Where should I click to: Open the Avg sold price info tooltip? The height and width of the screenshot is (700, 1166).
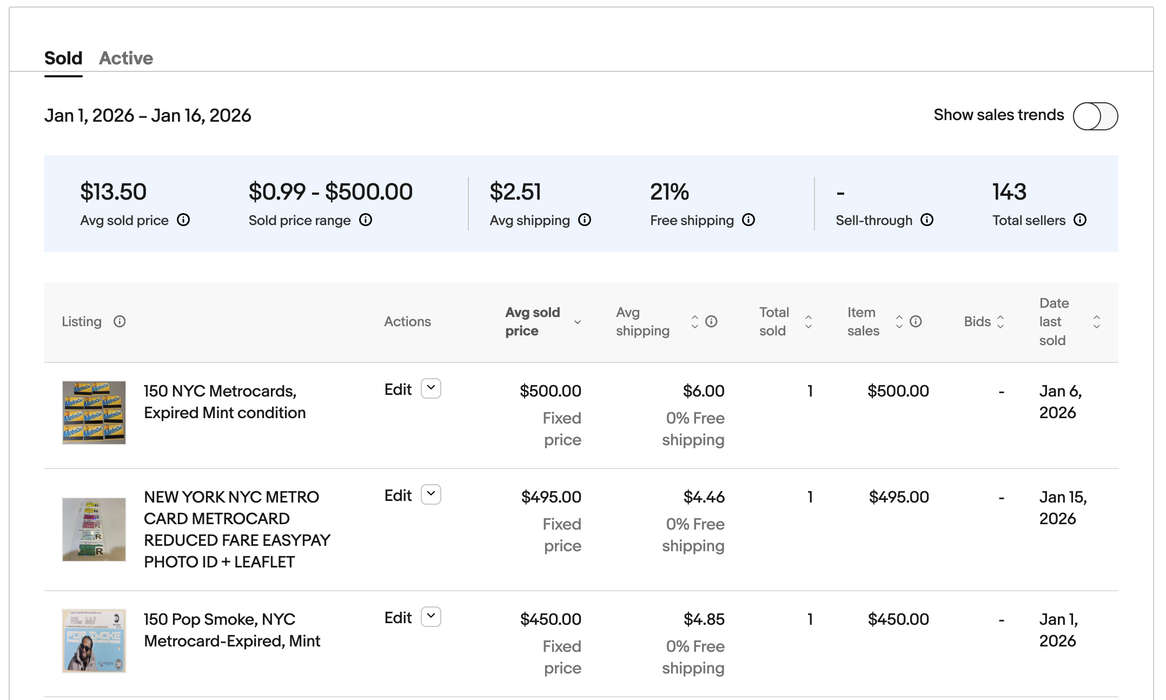coord(184,220)
